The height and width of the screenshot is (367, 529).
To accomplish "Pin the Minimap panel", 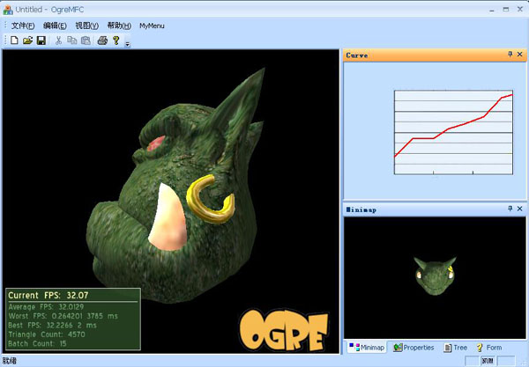I will [510, 209].
